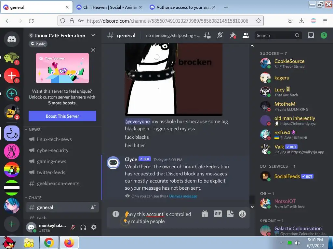333x249 pixels.
Task: Open pinned messages icon
Action: [233, 35]
